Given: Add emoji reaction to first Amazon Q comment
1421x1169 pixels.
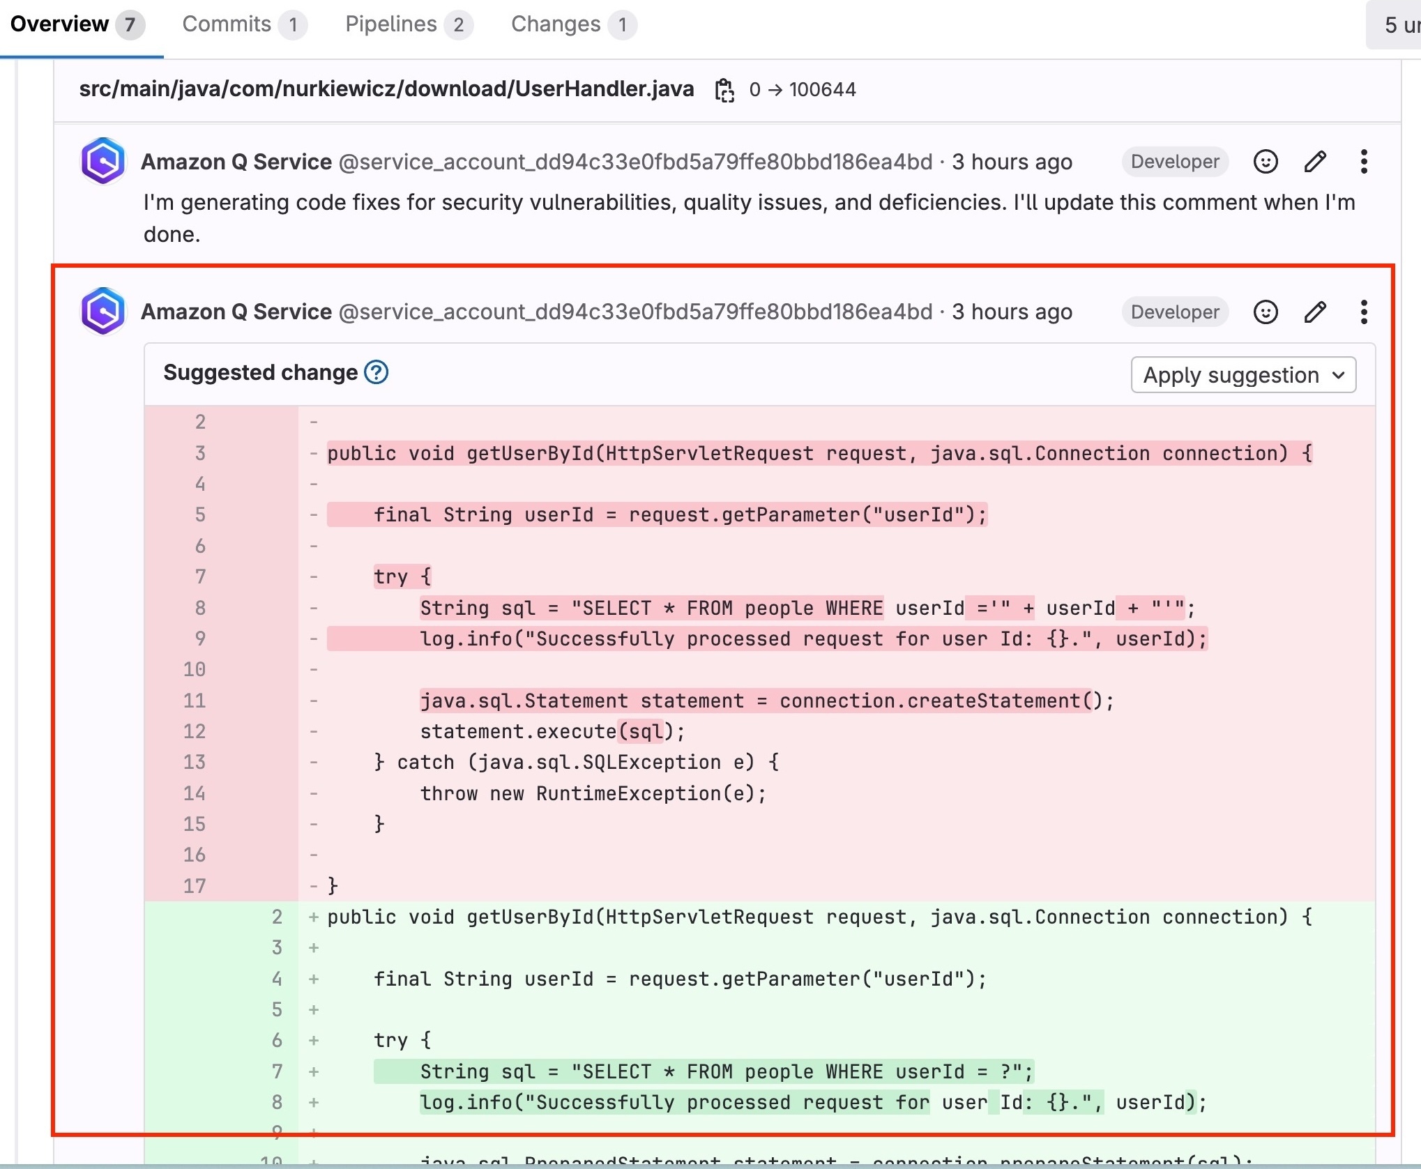Looking at the screenshot, I should (x=1266, y=162).
